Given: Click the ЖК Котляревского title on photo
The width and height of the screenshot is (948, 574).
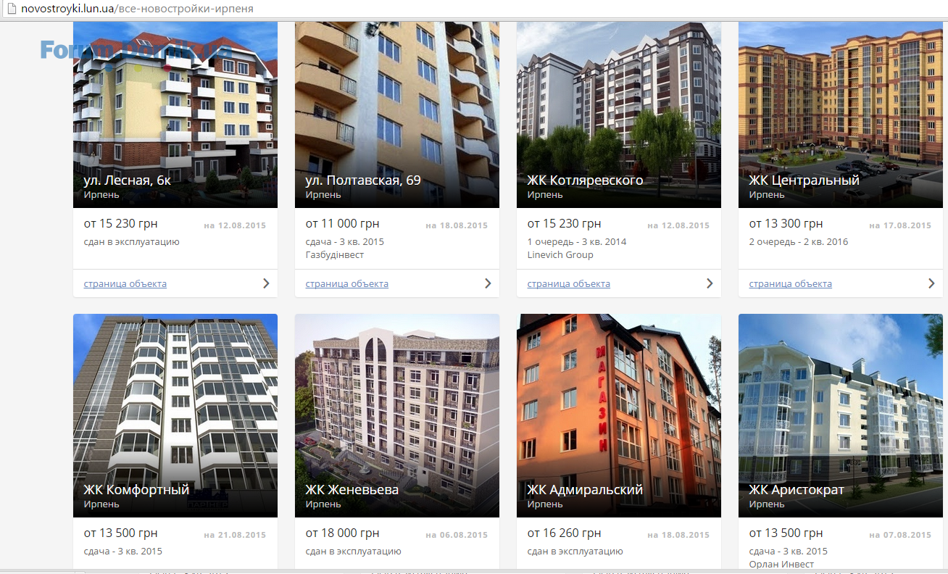Looking at the screenshot, I should point(585,180).
